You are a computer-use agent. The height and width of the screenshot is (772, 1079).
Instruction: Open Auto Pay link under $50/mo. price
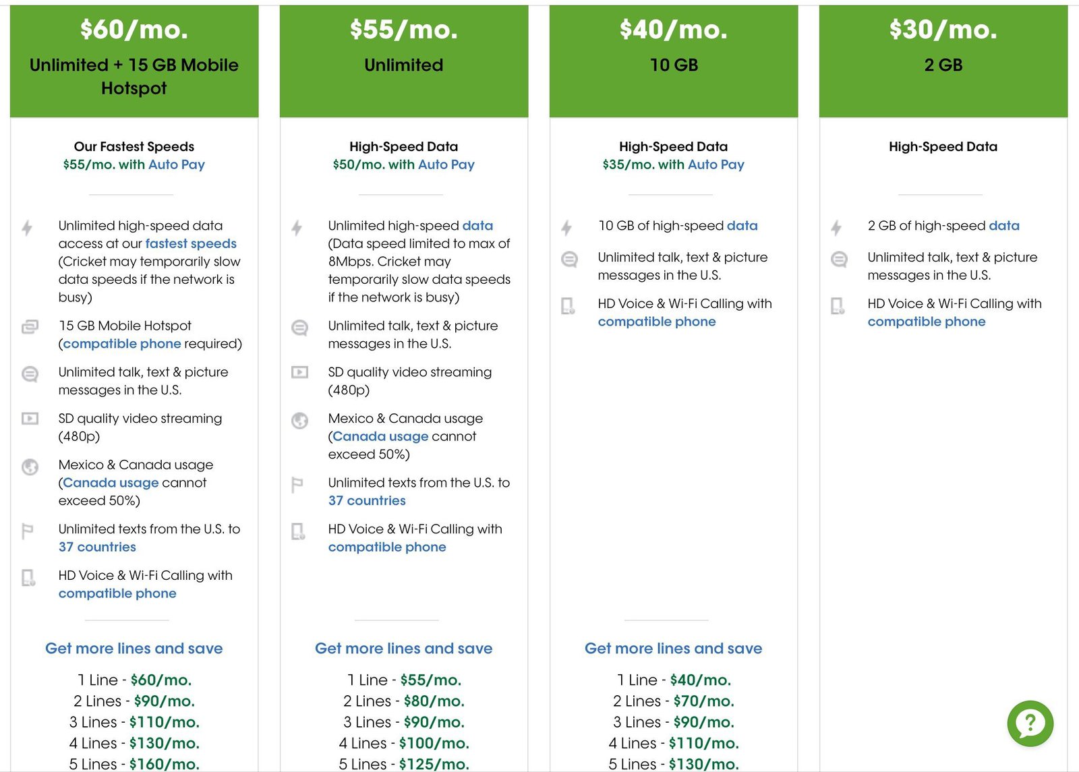tap(446, 165)
